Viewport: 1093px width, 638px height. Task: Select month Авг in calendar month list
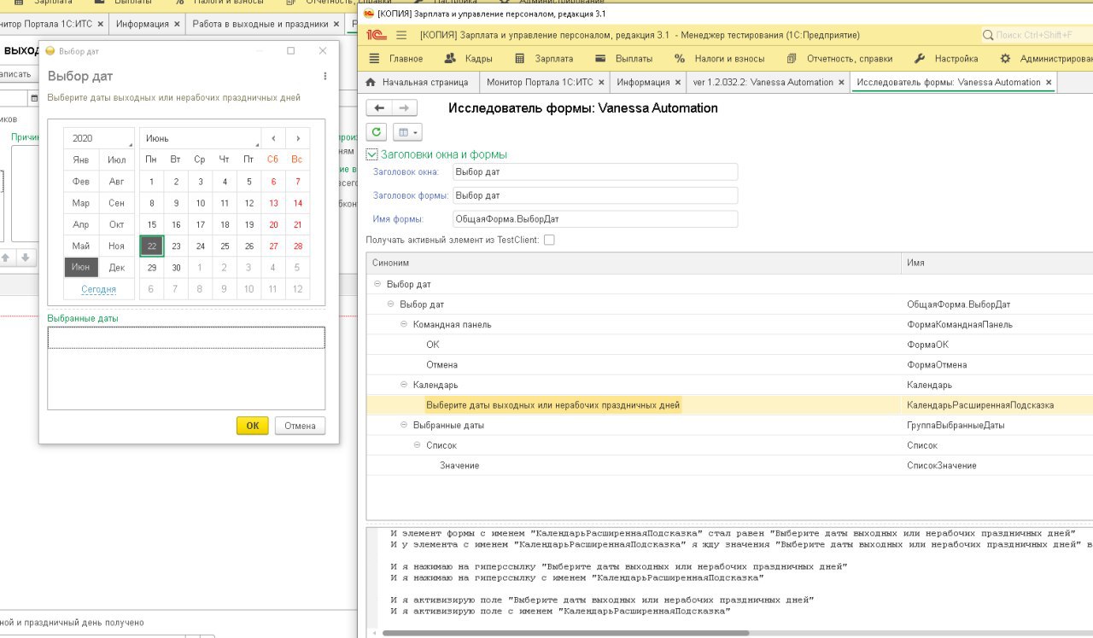click(117, 182)
